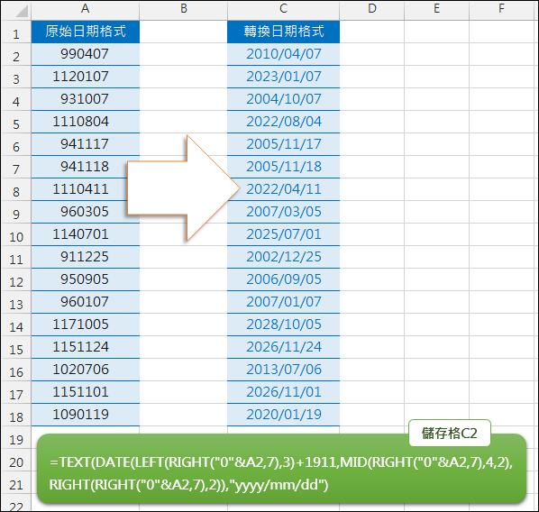The width and height of the screenshot is (539, 512).
Task: Click cell containing 941118
Action: click(86, 167)
